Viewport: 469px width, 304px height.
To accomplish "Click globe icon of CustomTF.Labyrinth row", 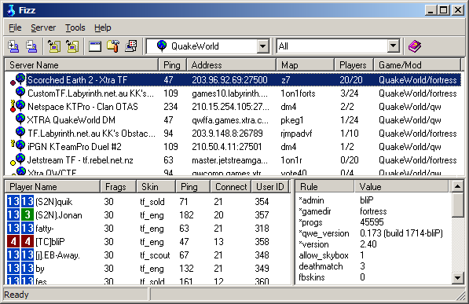I will coord(20,92).
